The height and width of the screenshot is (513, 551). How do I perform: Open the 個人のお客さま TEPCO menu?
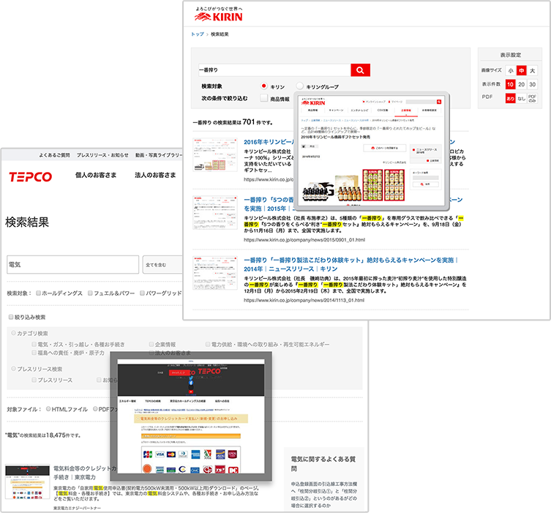[x=96, y=175]
